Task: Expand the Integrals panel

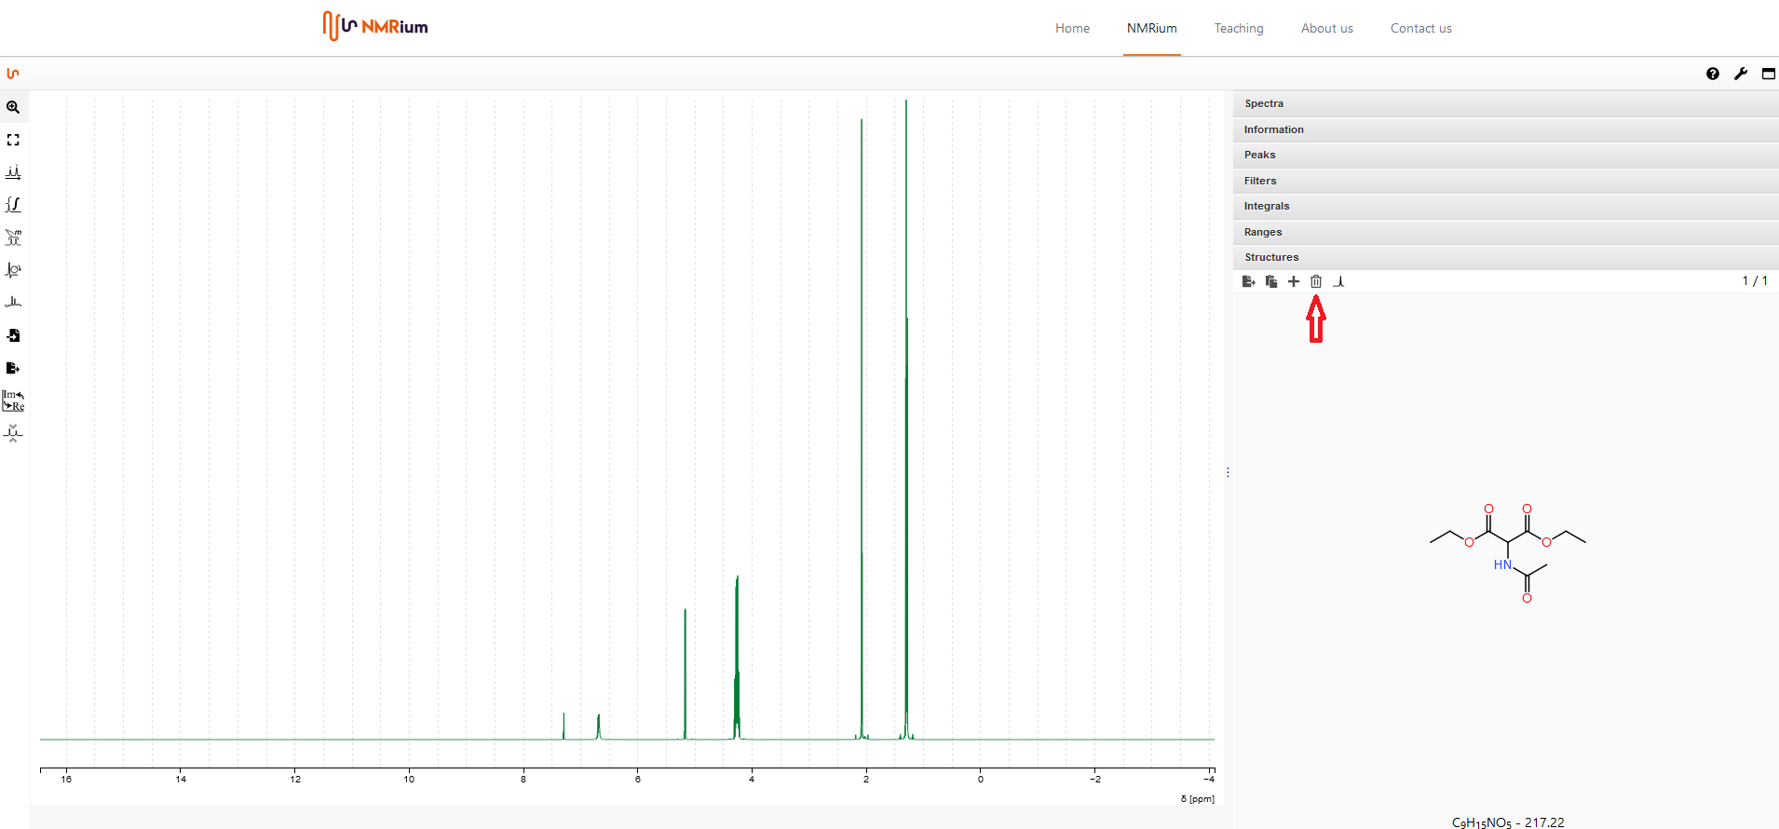Action: point(1267,206)
